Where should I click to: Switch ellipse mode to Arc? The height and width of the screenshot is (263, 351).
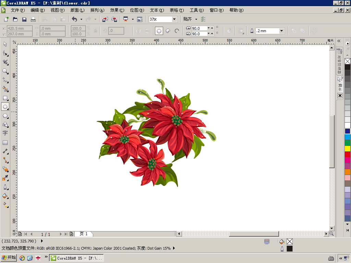click(x=177, y=31)
